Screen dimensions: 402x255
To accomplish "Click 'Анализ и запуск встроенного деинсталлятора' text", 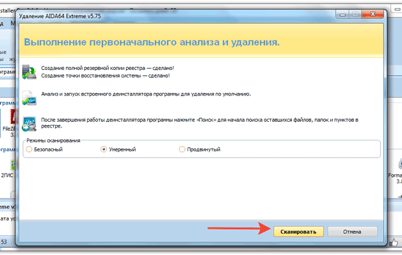I will [146, 94].
